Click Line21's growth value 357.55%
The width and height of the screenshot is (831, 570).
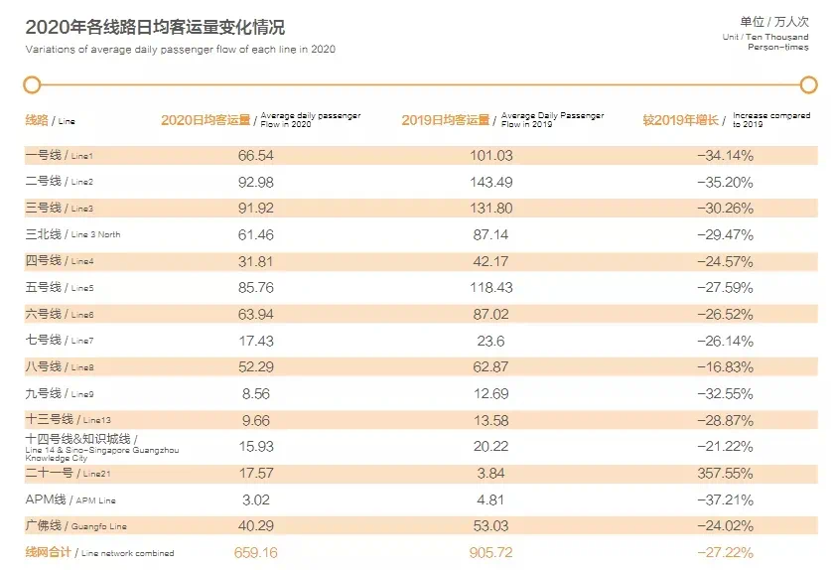point(724,473)
